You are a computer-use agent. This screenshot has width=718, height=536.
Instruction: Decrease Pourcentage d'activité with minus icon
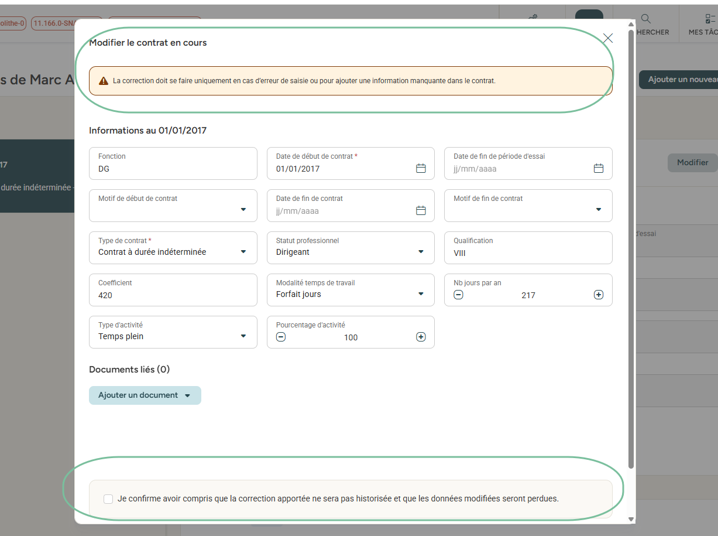(x=281, y=337)
